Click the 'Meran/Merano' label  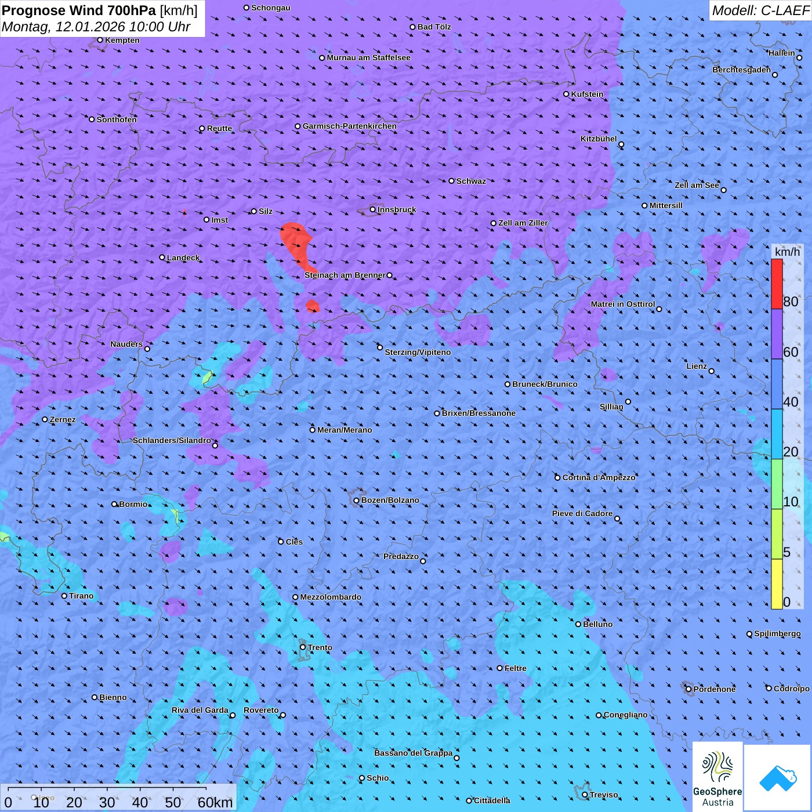345,430
